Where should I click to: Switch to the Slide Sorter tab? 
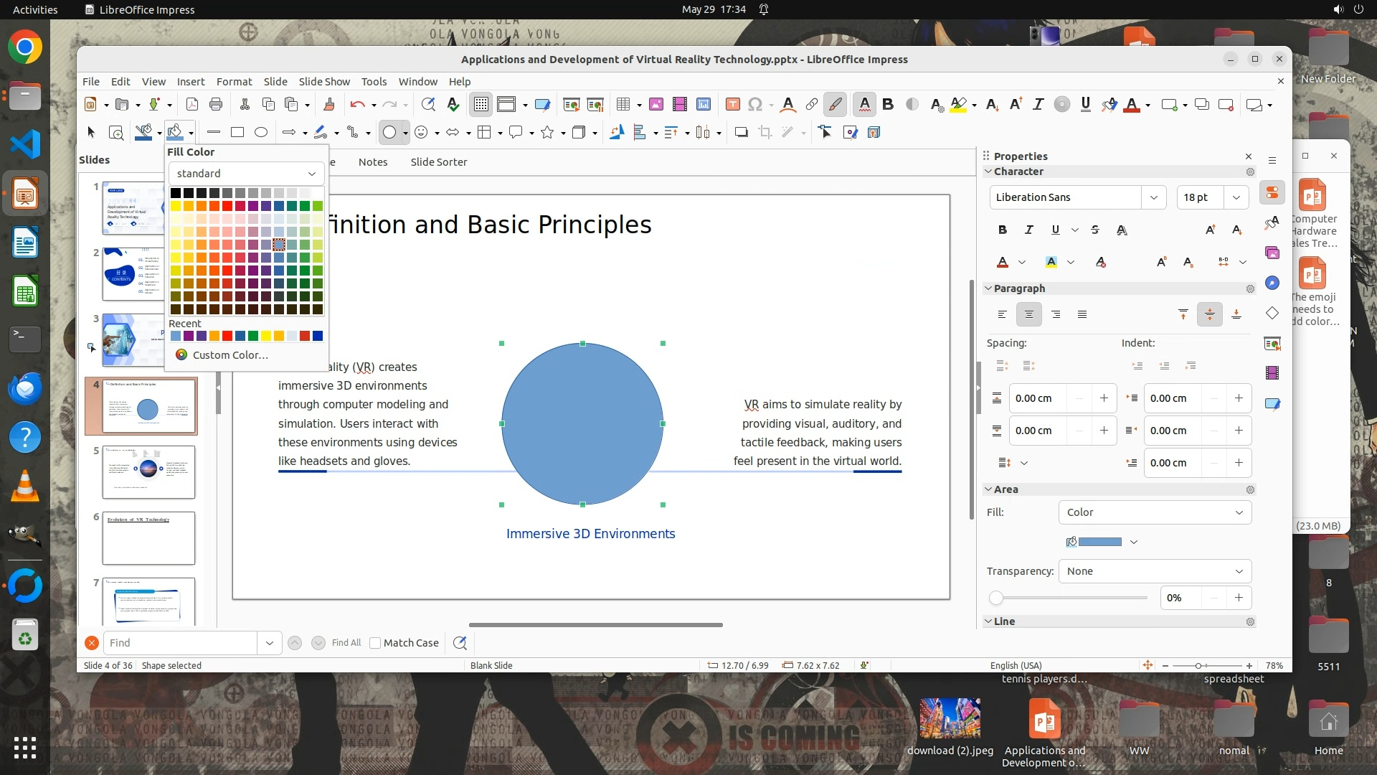pyautogui.click(x=438, y=162)
